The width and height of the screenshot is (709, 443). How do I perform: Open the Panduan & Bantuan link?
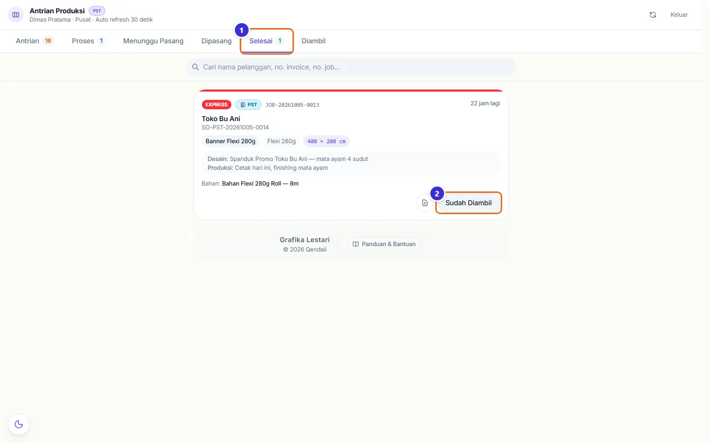tap(384, 244)
